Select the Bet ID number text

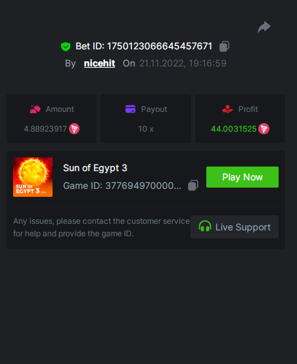point(160,46)
